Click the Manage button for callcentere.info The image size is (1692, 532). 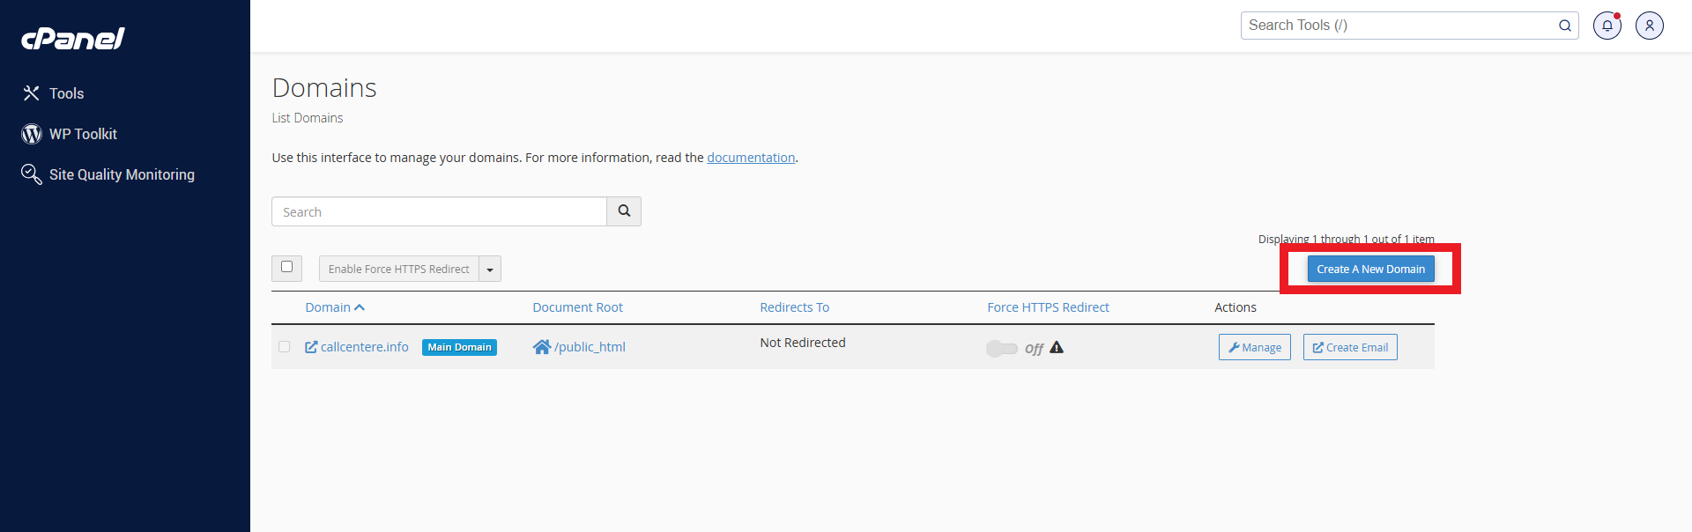1254,348
